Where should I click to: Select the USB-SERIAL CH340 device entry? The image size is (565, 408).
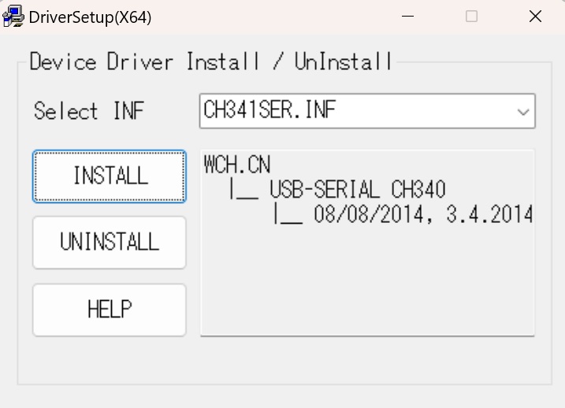(358, 189)
